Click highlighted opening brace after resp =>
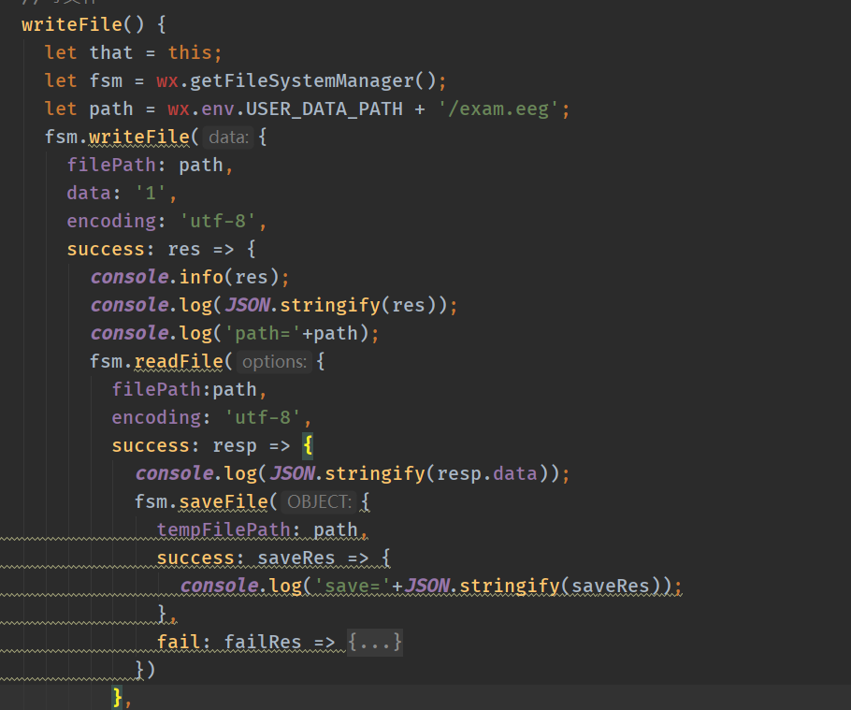 coord(308,445)
